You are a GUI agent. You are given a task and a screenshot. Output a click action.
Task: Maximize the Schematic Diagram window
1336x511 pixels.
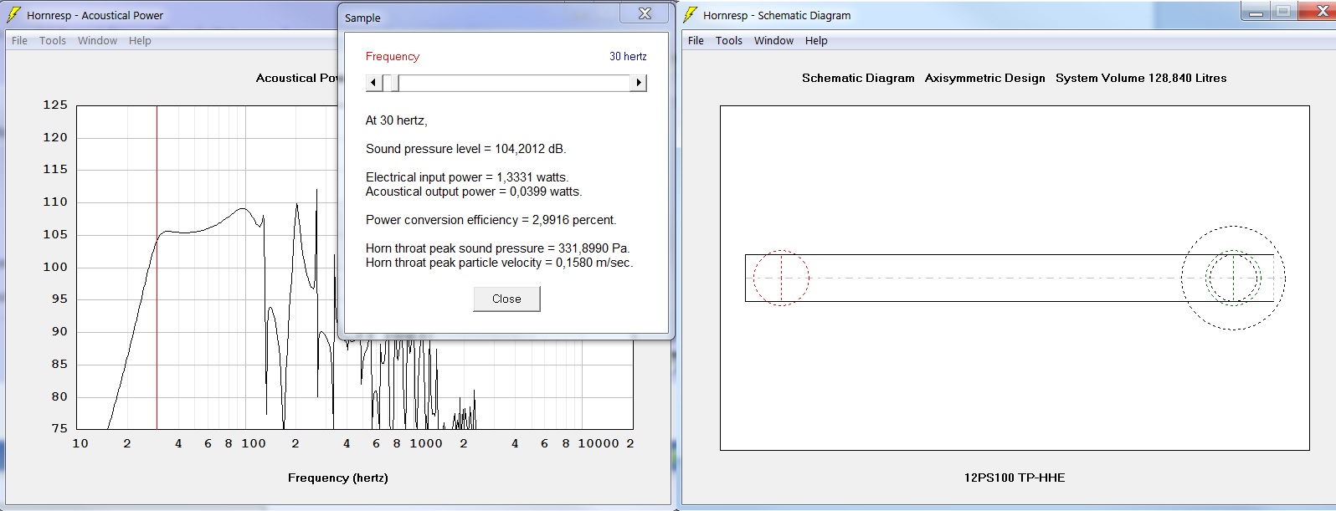(x=1282, y=12)
